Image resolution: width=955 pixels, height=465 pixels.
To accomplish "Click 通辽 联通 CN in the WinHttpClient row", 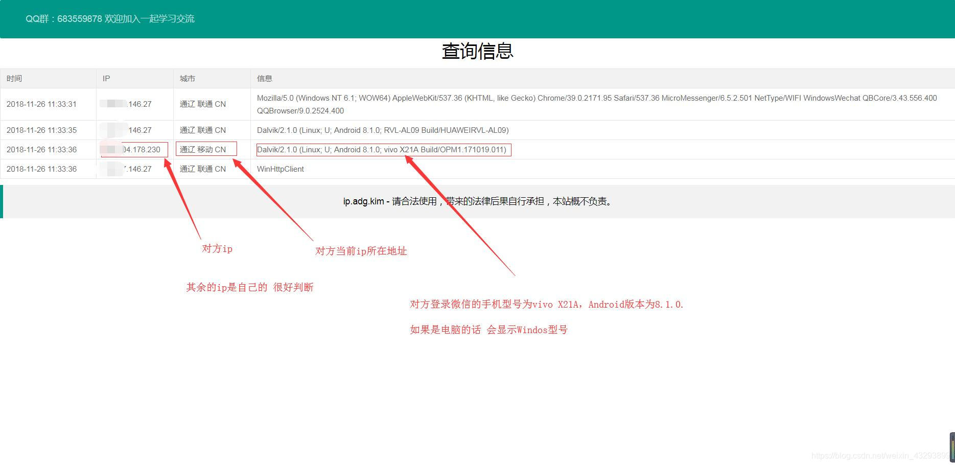I will point(203,169).
